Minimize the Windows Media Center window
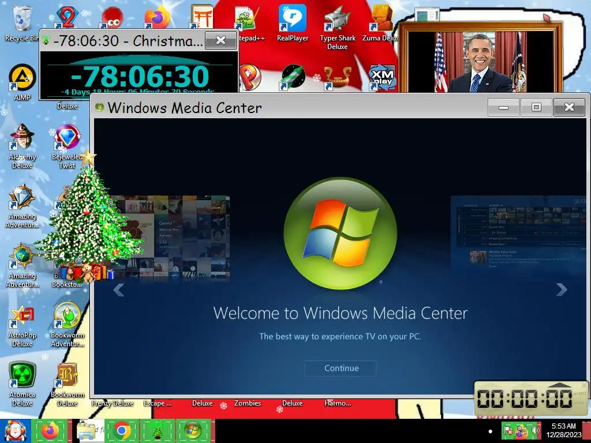This screenshot has width=591, height=443. click(503, 107)
